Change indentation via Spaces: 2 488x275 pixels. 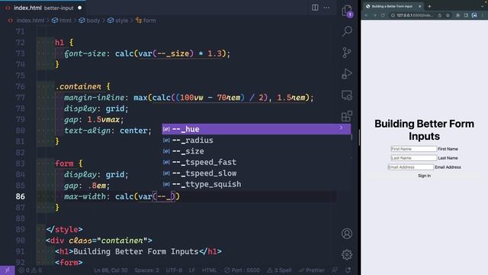pyautogui.click(x=146, y=270)
